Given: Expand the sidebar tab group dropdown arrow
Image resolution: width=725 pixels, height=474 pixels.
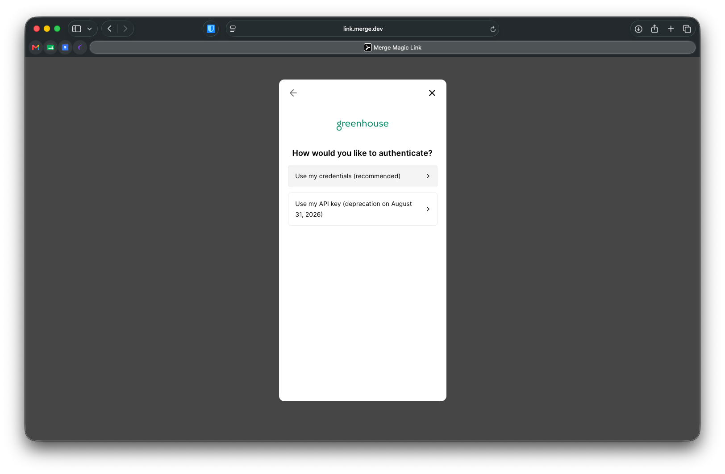Looking at the screenshot, I should pos(90,29).
